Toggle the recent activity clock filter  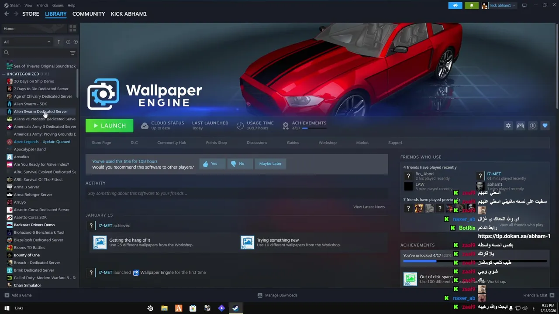(x=68, y=42)
